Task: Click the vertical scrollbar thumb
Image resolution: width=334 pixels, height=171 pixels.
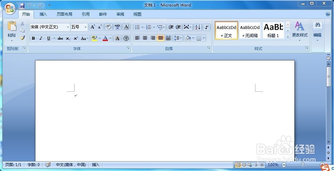Action: (328, 77)
